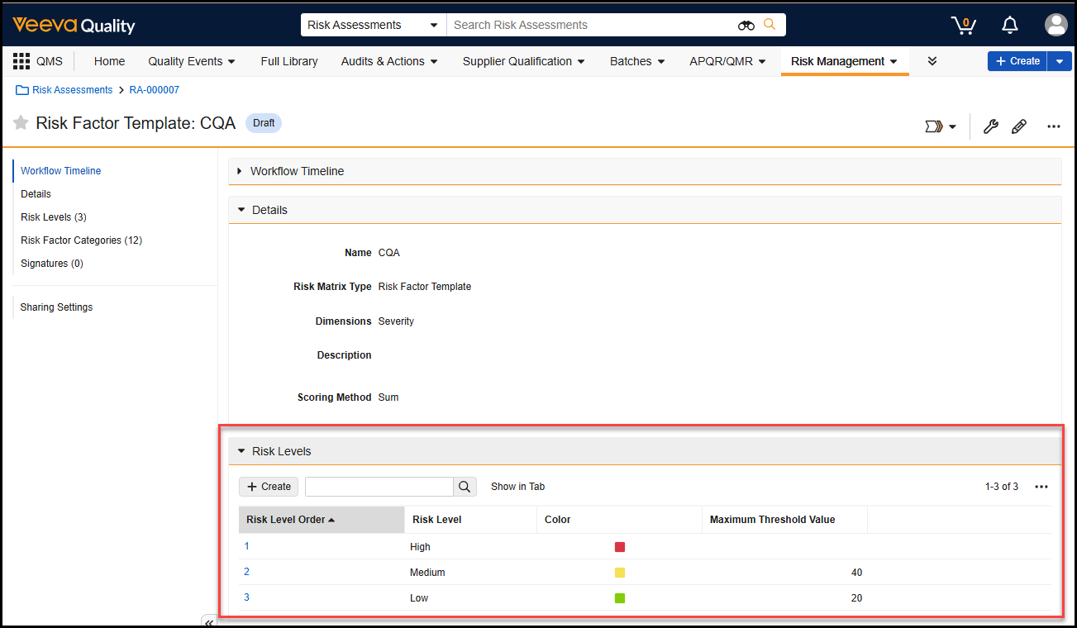The image size is (1077, 628).
Task: Click the binoculars advanced search icon
Action: tap(746, 25)
